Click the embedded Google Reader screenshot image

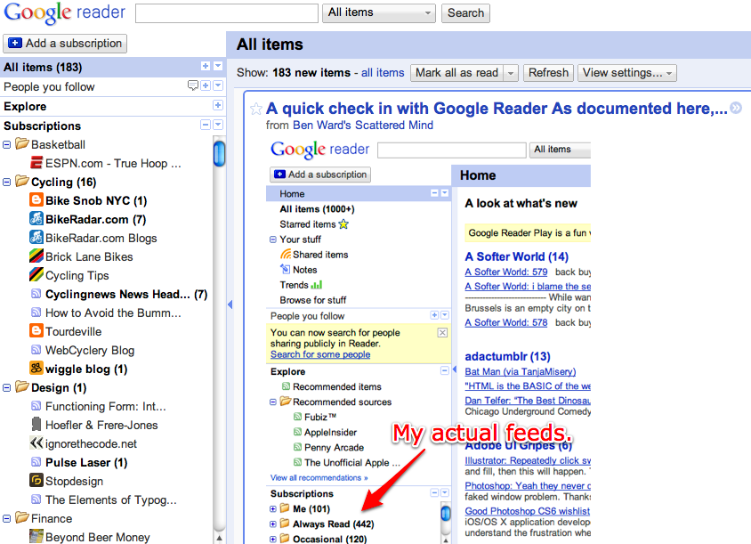pos(428,341)
